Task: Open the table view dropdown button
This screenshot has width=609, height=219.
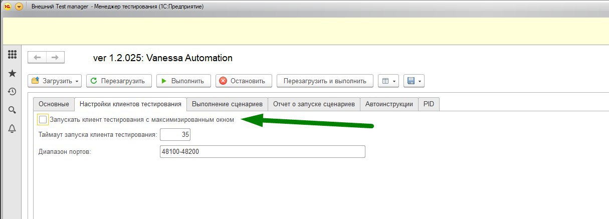Action: pos(388,81)
